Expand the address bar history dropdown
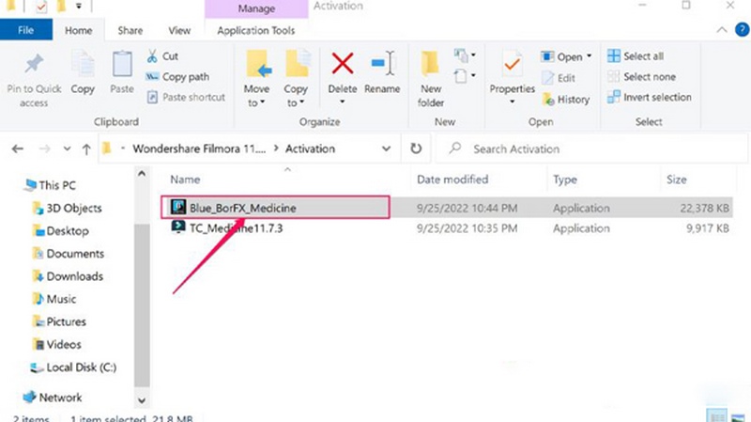Image resolution: width=751 pixels, height=422 pixels. (386, 148)
